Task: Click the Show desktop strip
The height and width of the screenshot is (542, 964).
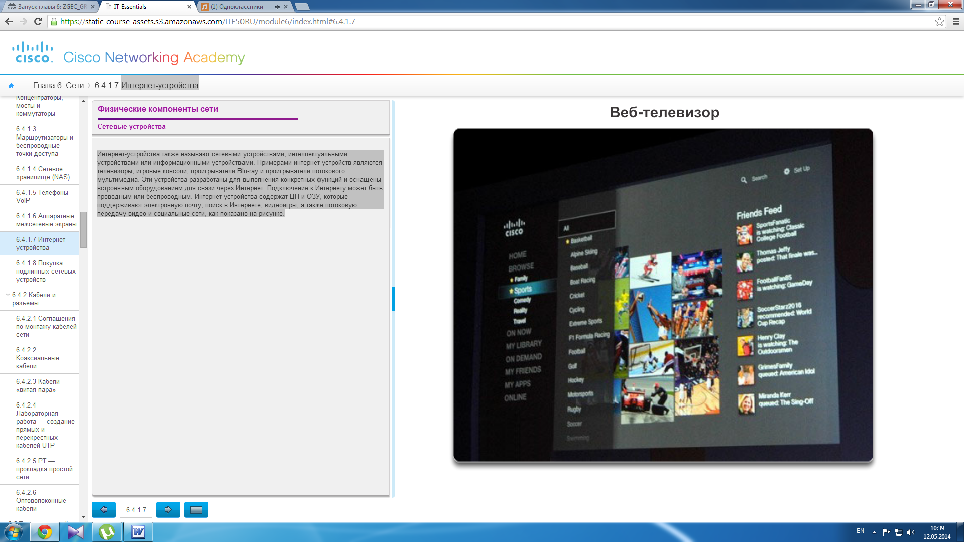Action: [960, 532]
